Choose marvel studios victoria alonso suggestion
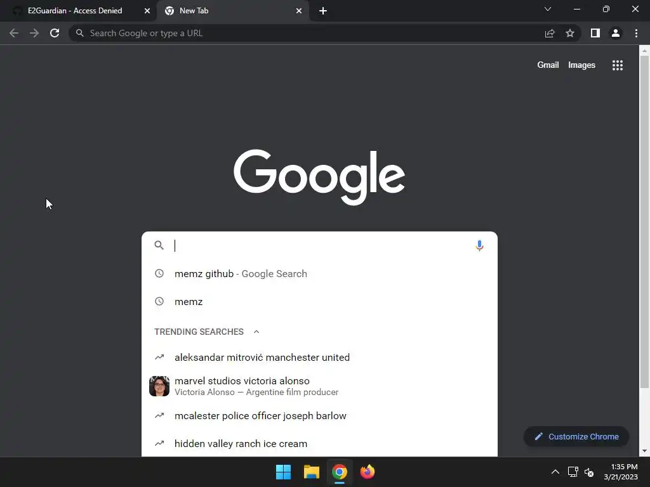 point(319,386)
